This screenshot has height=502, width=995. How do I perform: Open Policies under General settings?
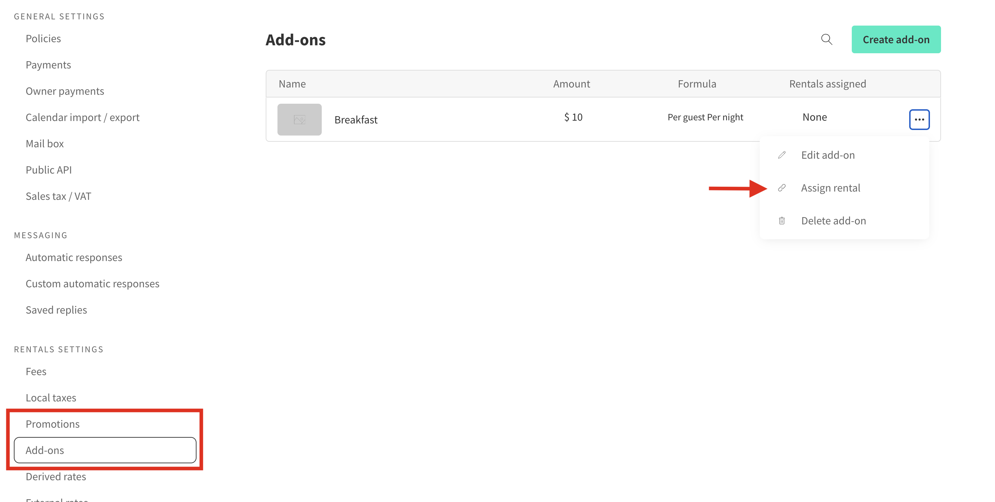[43, 38]
